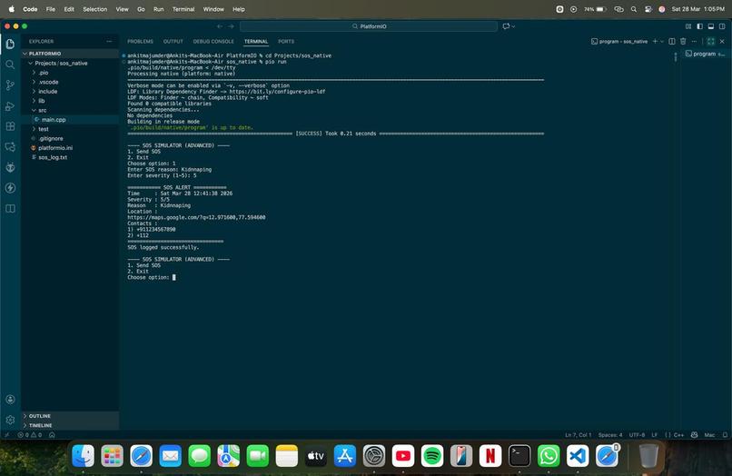Split the terminal

[x=672, y=41]
